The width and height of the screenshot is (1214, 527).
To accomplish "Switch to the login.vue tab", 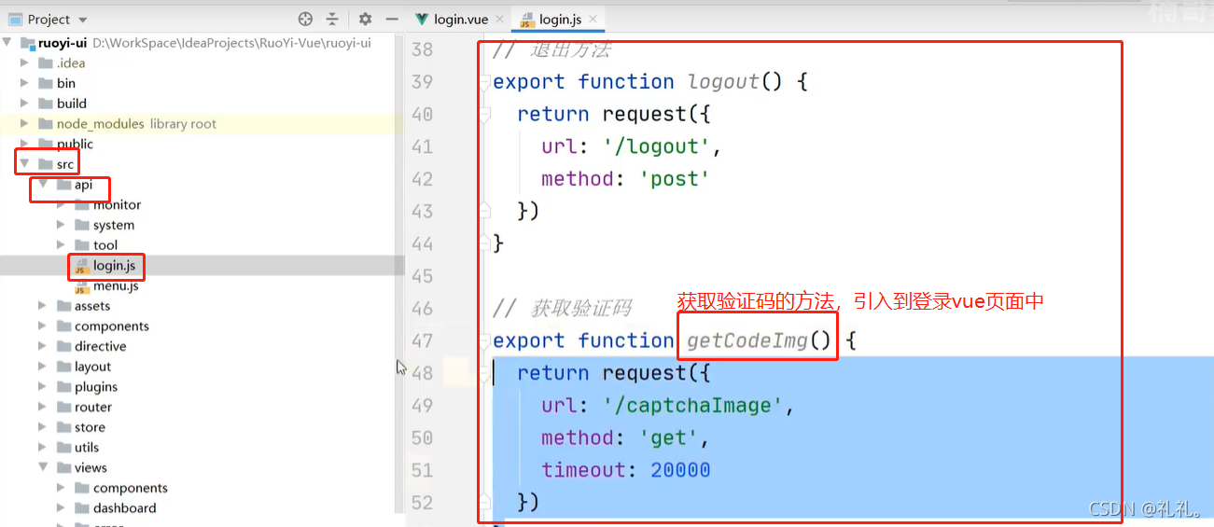I will pyautogui.click(x=461, y=19).
